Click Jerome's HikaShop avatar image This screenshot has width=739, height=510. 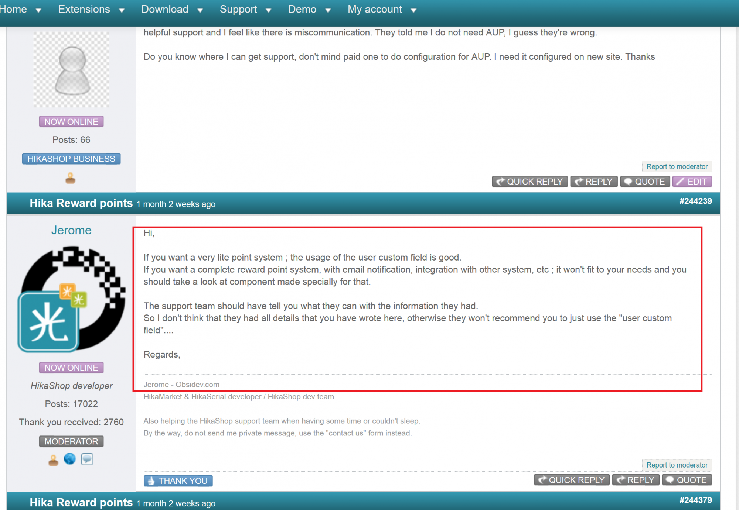click(72, 299)
